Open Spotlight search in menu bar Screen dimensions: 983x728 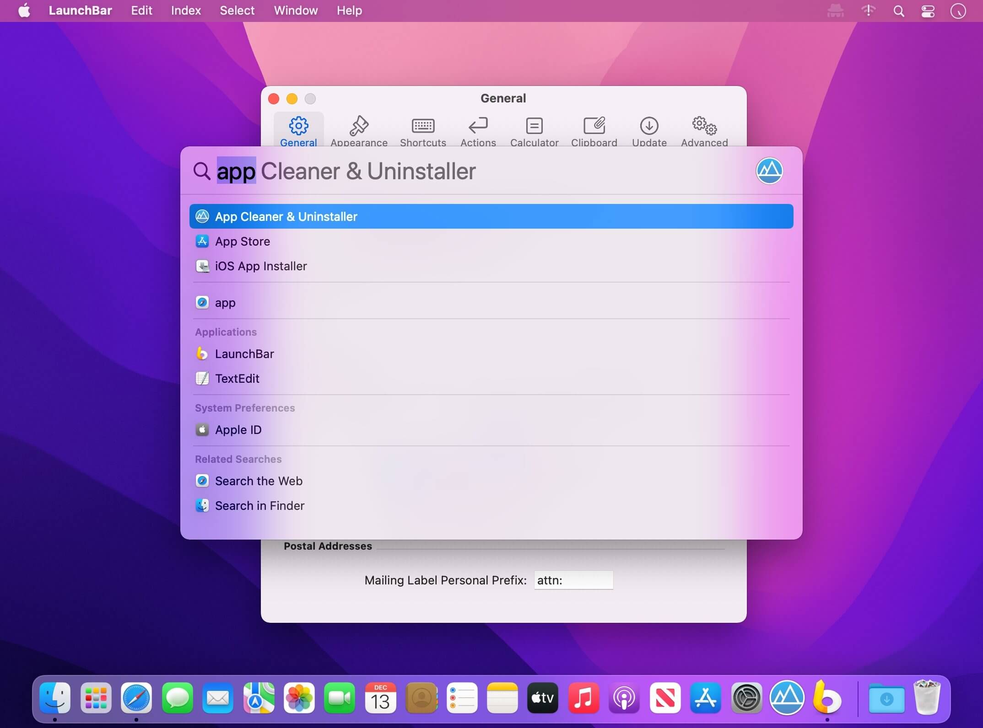click(898, 11)
